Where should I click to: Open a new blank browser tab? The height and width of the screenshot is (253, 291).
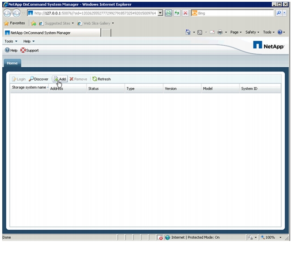[106, 33]
